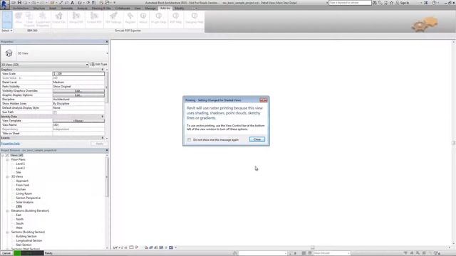Viewport: 456px width, 256px height.
Task: Open the Annotate ribbon tab
Action: 66,8
